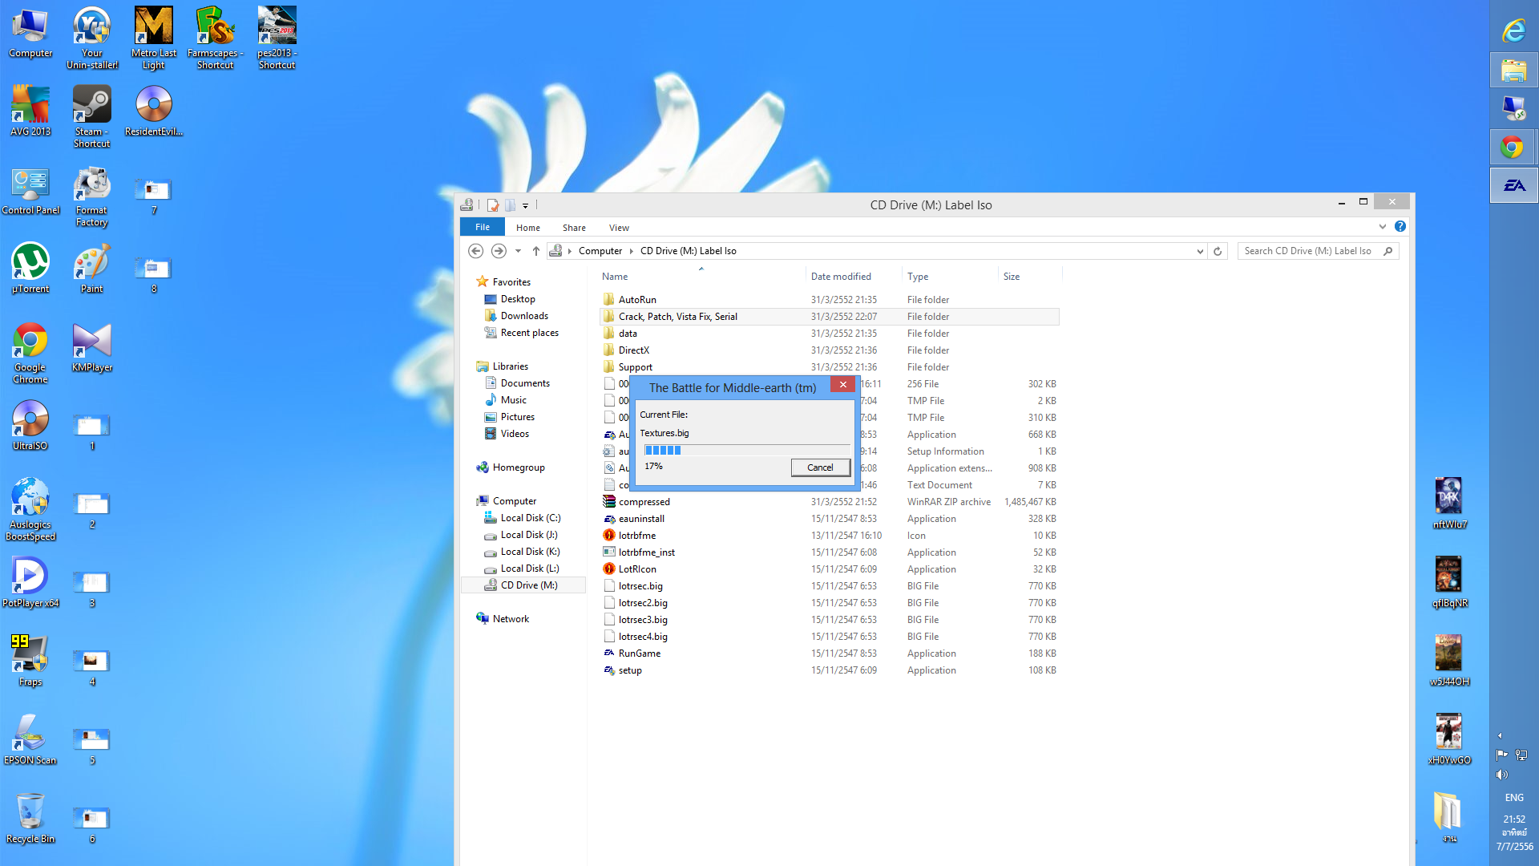The width and height of the screenshot is (1539, 866).
Task: Open the File ribbon tab
Action: click(x=482, y=228)
